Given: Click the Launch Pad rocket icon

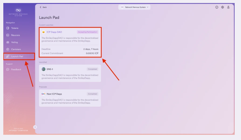Looking at the screenshot, I should click(8, 56).
